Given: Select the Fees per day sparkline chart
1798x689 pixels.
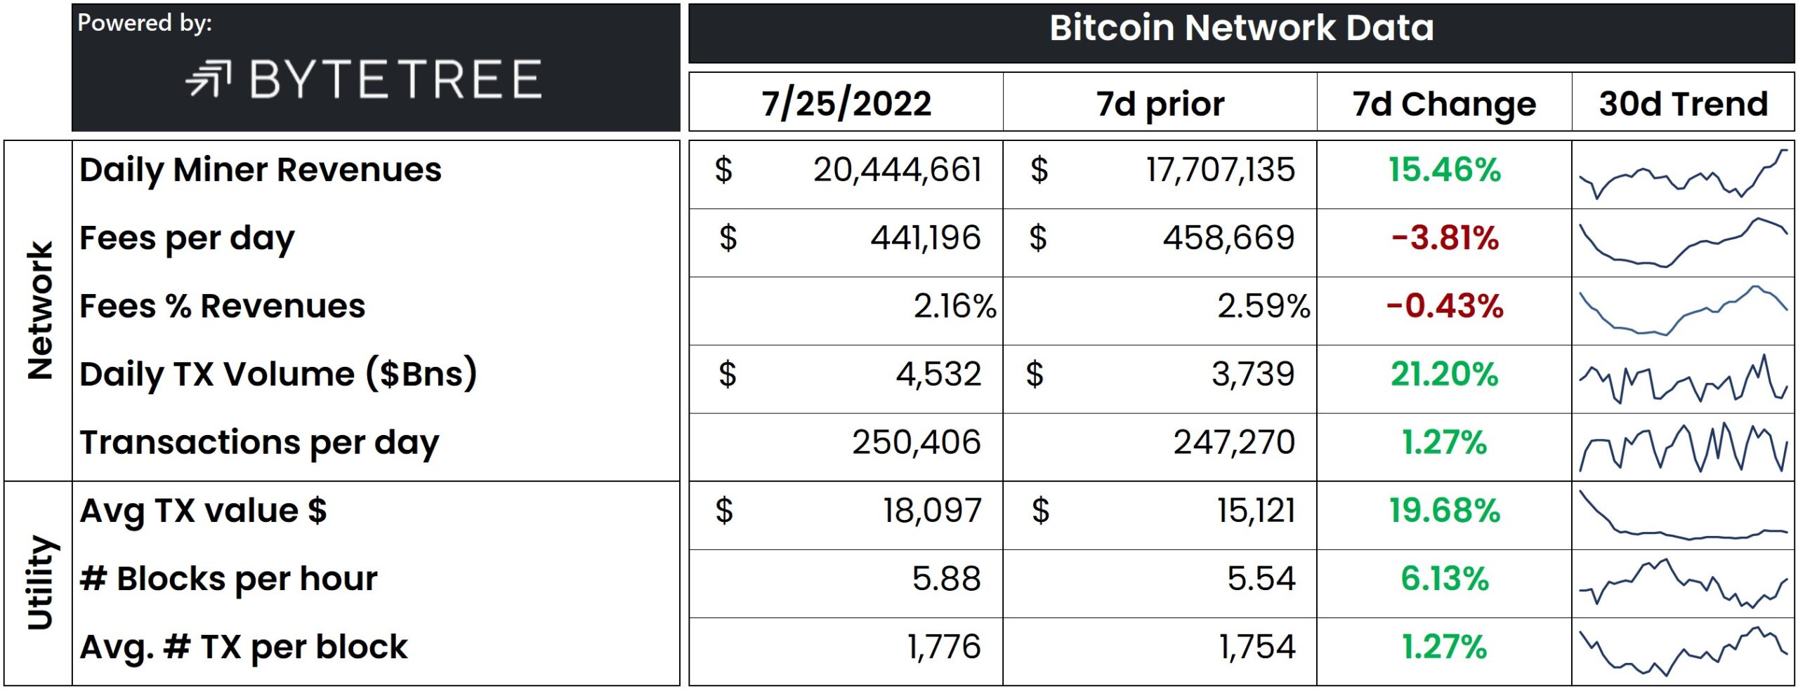Looking at the screenshot, I should tap(1683, 242).
